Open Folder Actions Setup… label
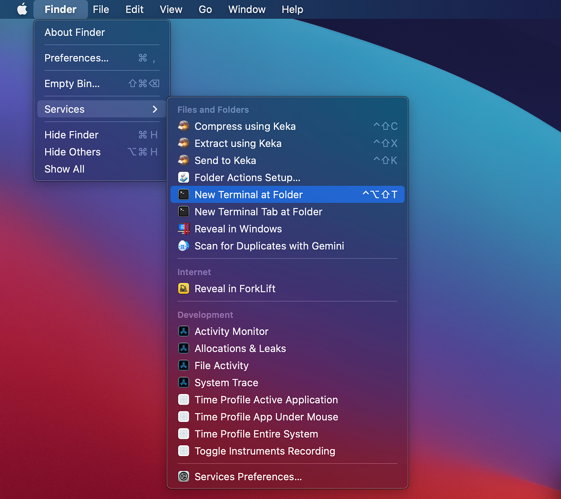Screen dimensions: 561x499 pyautogui.click(x=247, y=178)
